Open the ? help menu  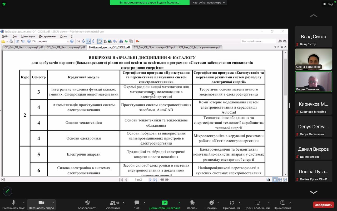[x=72, y=36]
